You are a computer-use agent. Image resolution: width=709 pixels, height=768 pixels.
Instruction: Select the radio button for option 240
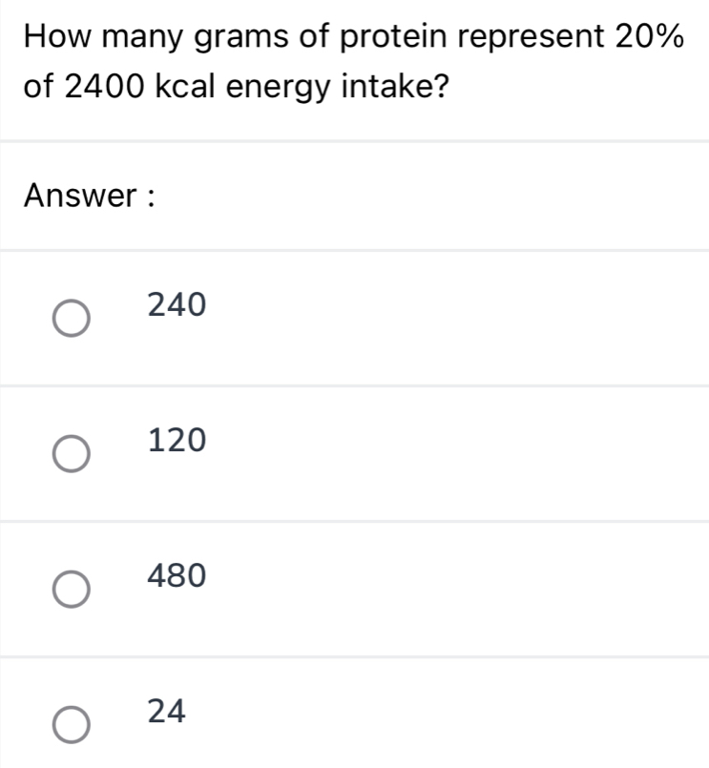tap(72, 320)
